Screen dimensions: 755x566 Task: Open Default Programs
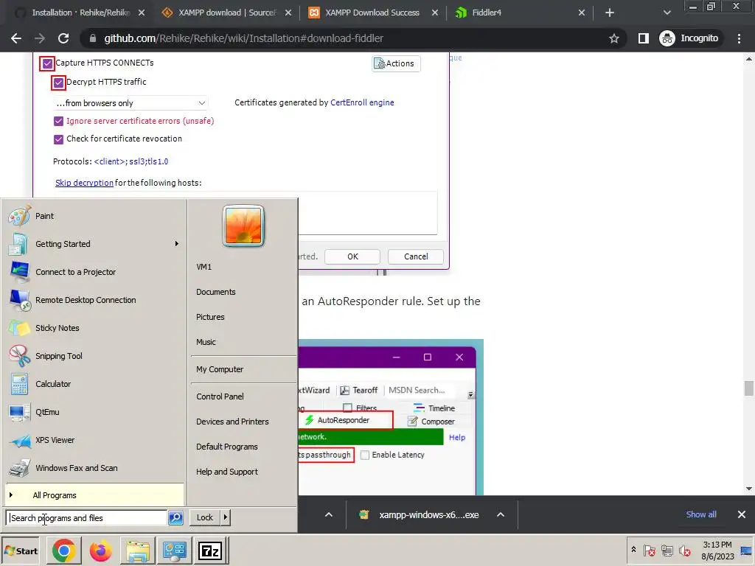227,447
